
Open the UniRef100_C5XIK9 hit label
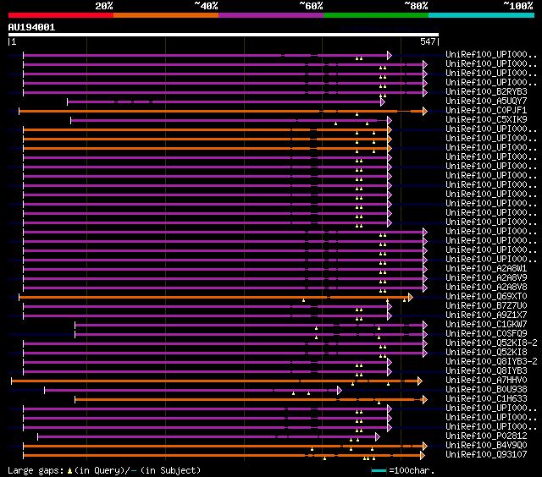pos(486,120)
